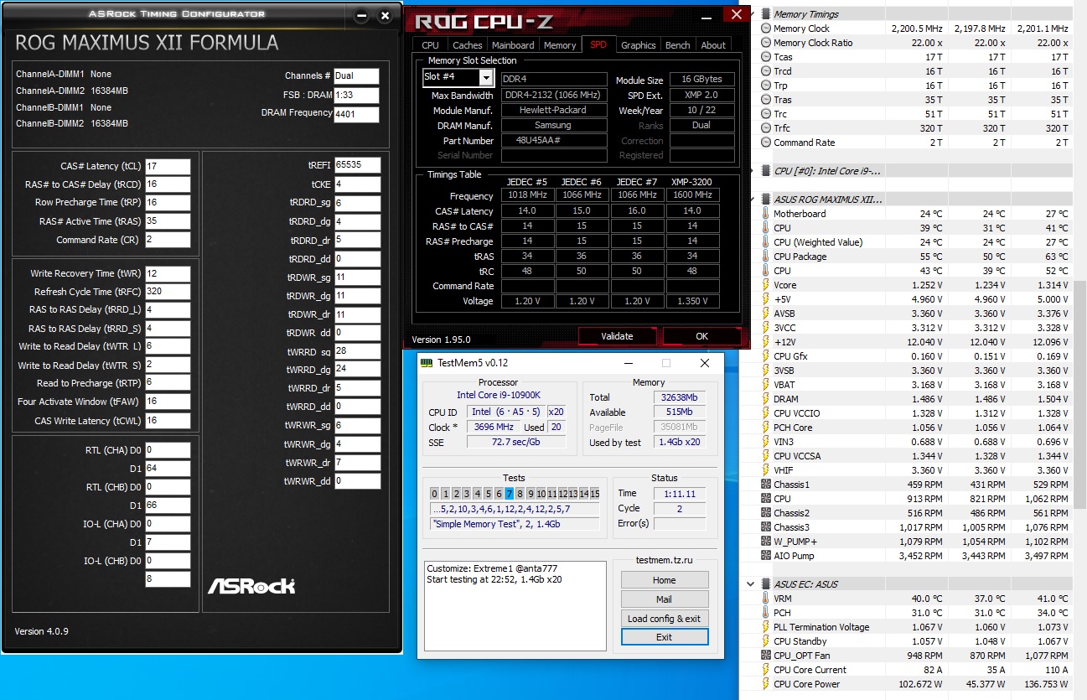Switch to the CPU tab in CPU-Z
This screenshot has width=1087, height=700.
point(430,45)
